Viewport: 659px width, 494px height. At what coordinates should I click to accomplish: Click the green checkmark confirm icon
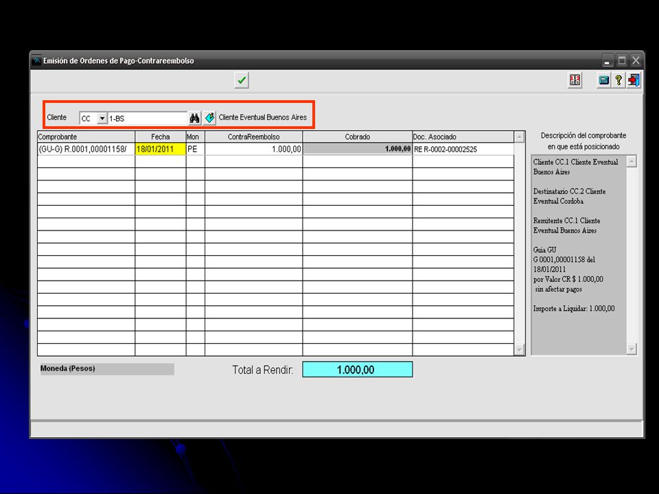tap(242, 80)
